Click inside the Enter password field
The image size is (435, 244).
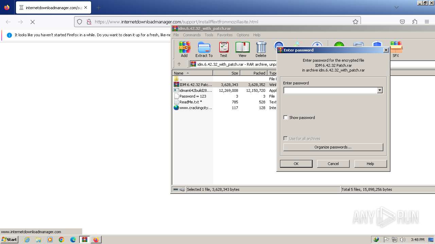(330, 90)
